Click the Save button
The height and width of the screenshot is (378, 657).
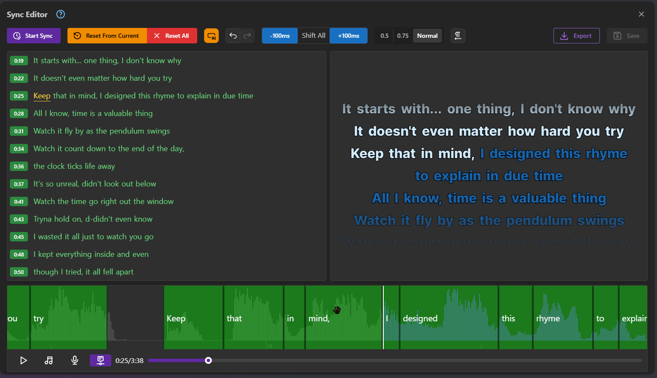627,36
